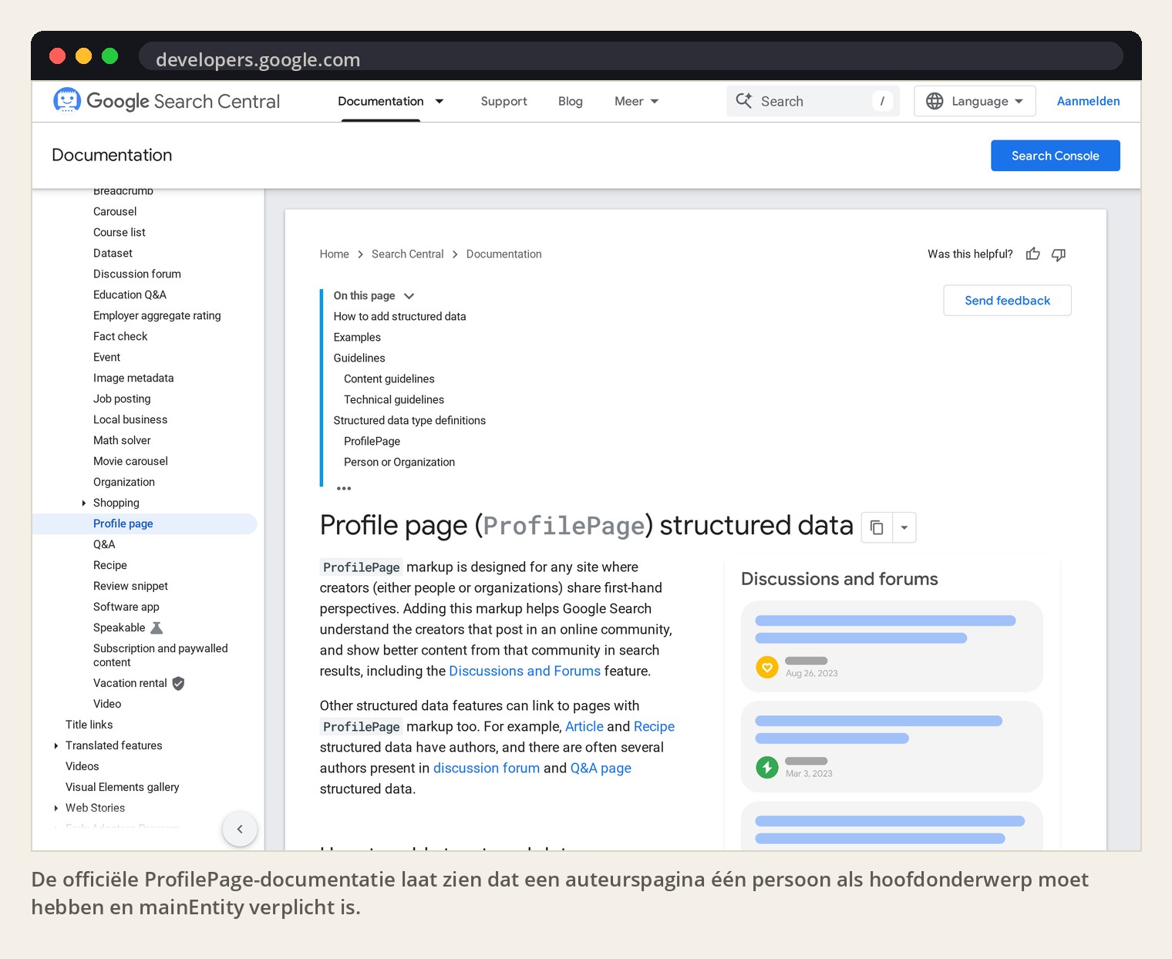Image resolution: width=1172 pixels, height=959 pixels.
Task: Expand the Shopping tree item arrow
Action: click(83, 503)
